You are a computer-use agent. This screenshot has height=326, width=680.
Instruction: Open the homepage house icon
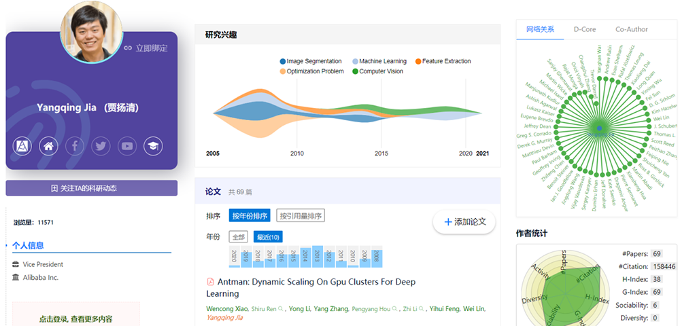[48, 145]
